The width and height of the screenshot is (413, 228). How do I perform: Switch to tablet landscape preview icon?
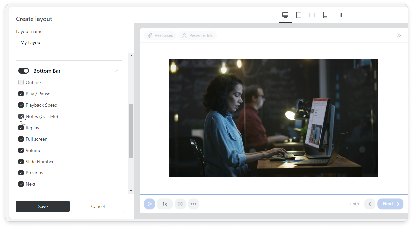click(x=312, y=15)
